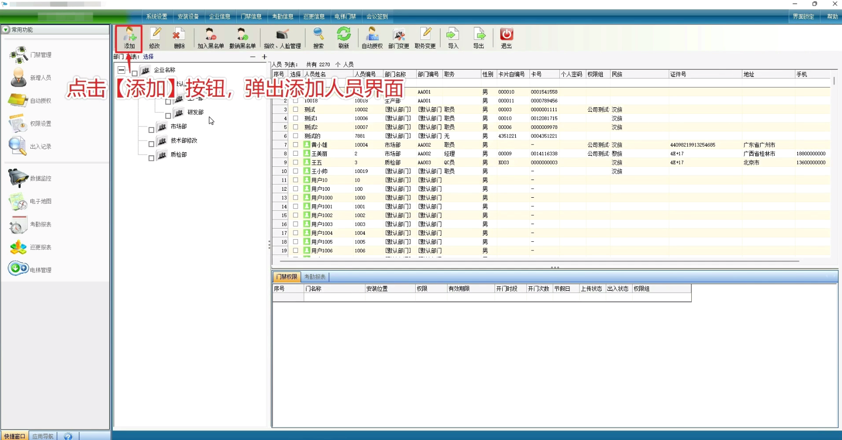Screen dimensions: 842x440
Task: Click the 删除 (Delete) toolbar icon
Action: coord(179,38)
